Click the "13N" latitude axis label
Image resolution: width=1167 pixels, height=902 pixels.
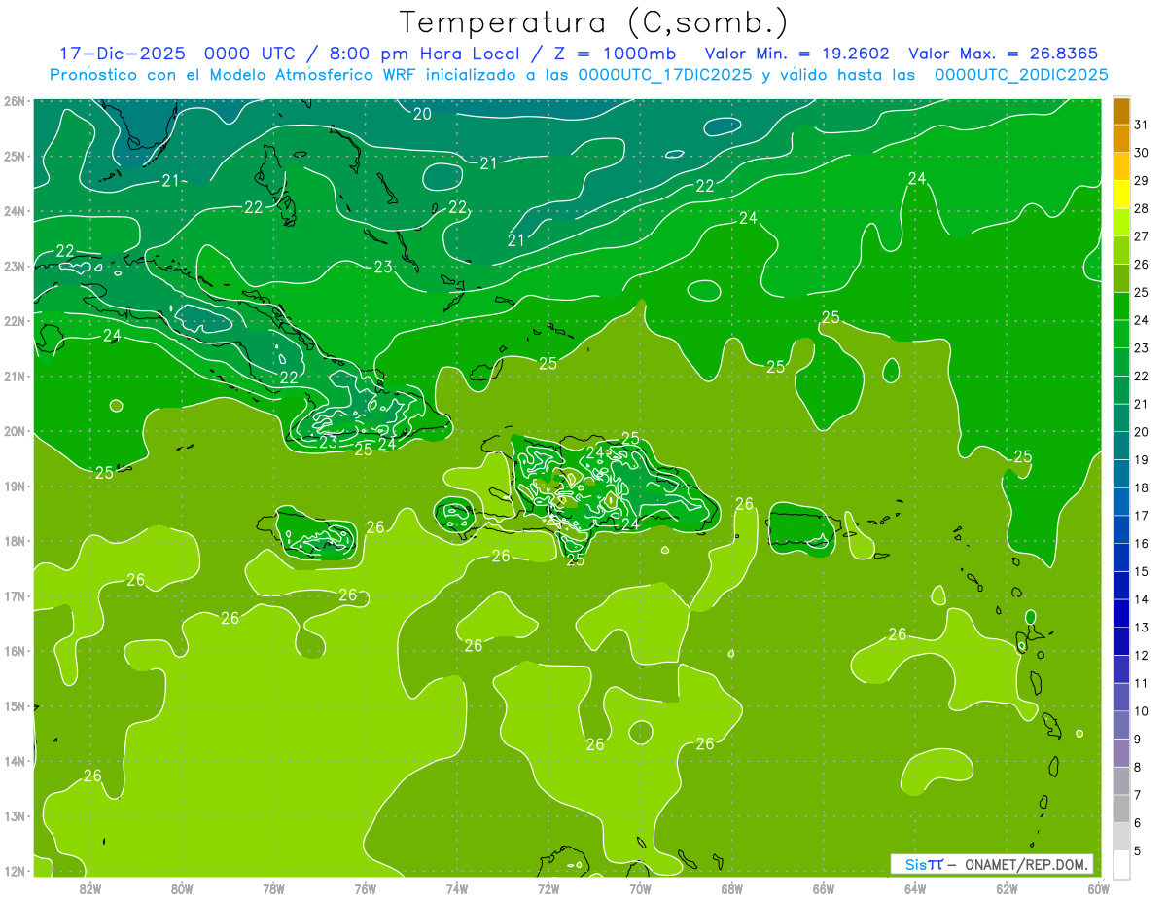point(15,815)
